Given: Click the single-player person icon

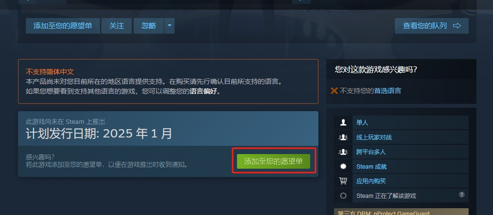Looking at the screenshot, I should (x=343, y=122).
